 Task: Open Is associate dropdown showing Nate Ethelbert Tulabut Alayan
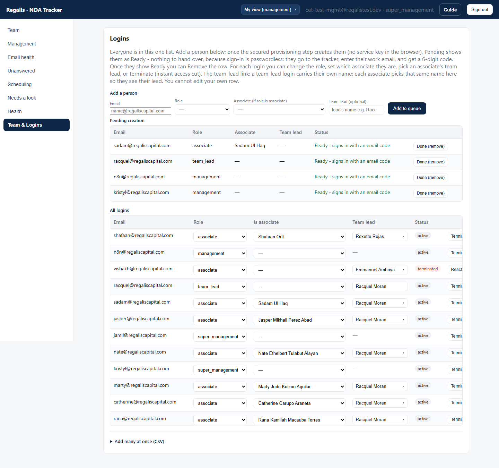(x=299, y=353)
